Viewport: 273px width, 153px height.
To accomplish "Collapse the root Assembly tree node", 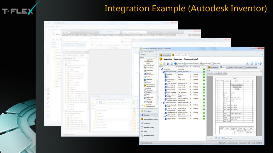I will coord(160,69).
